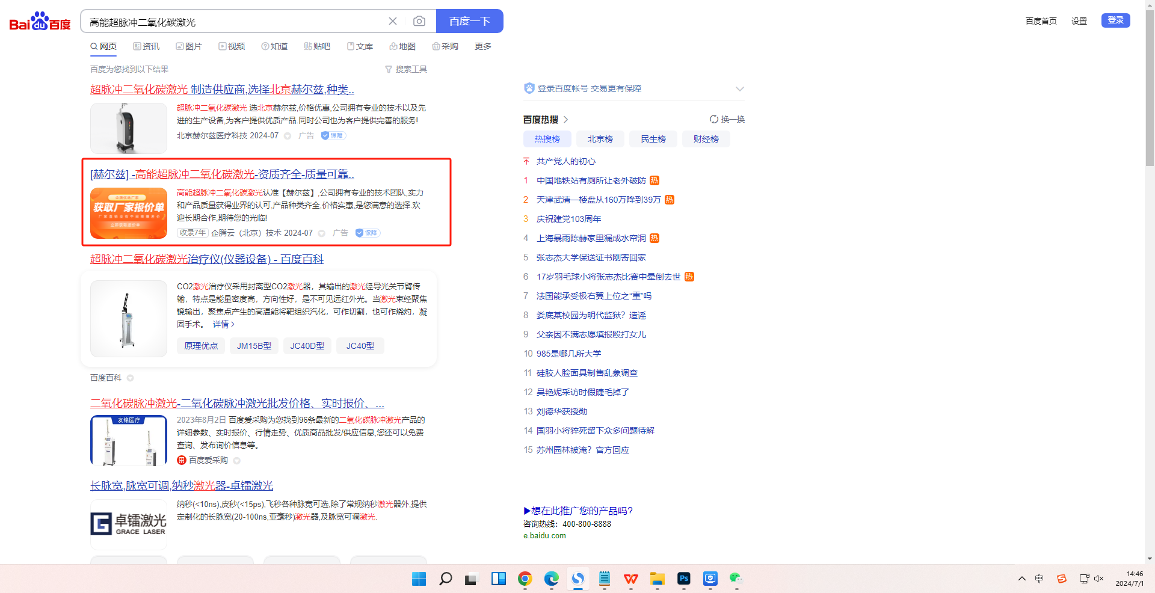Click the camera image search icon
1155x593 pixels.
(419, 22)
